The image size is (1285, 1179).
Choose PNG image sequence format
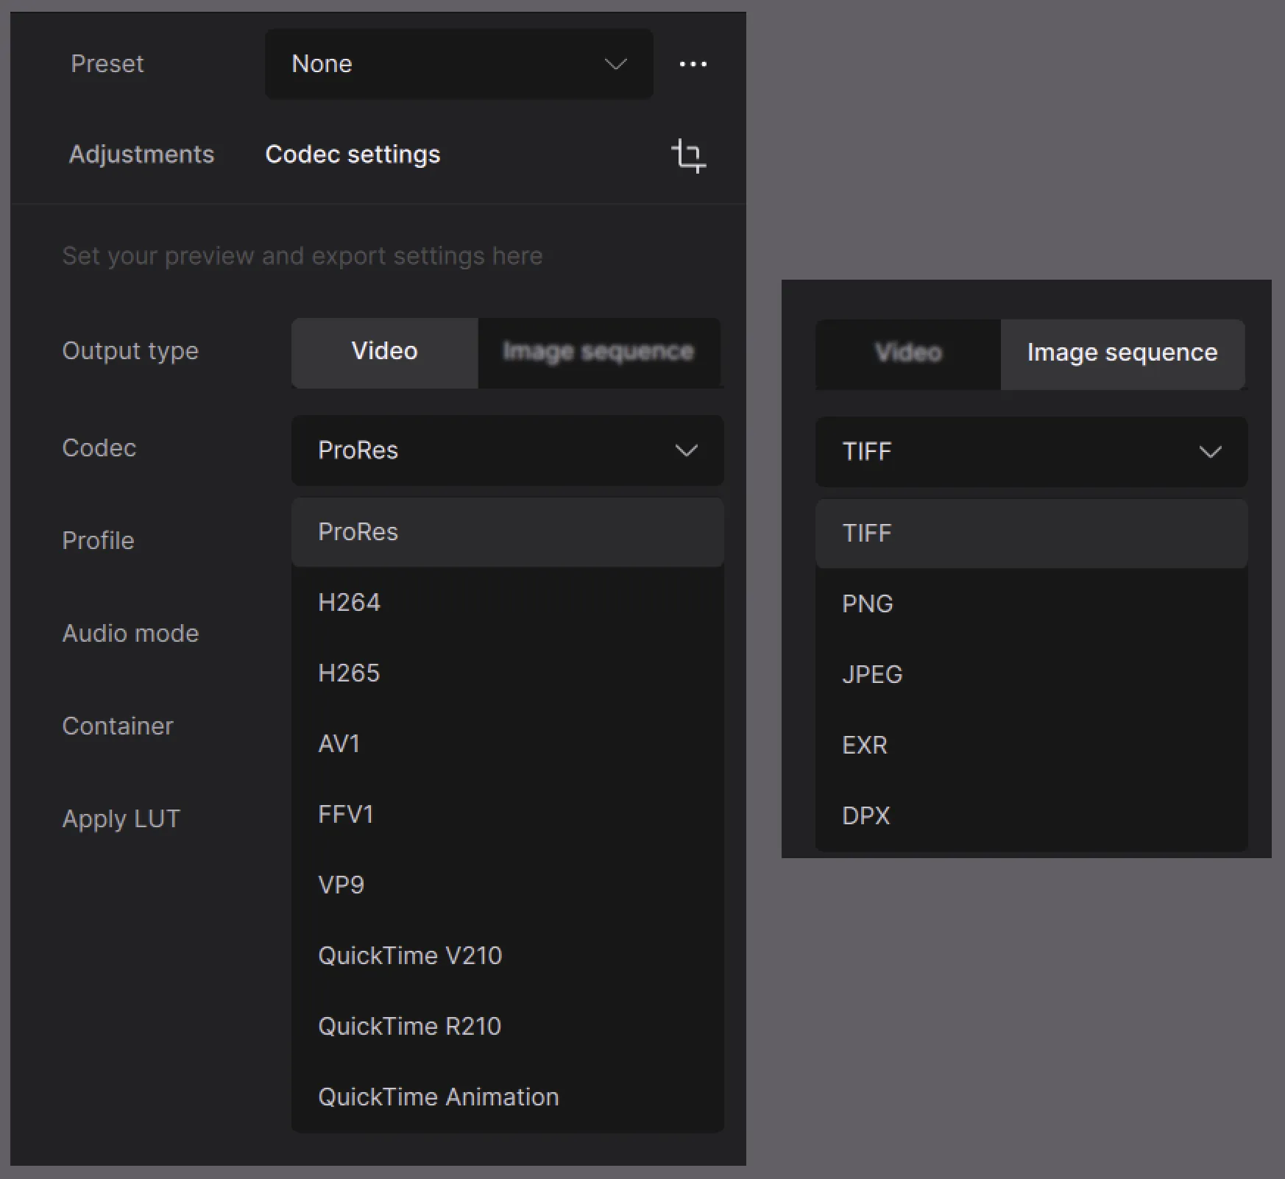pos(867,604)
